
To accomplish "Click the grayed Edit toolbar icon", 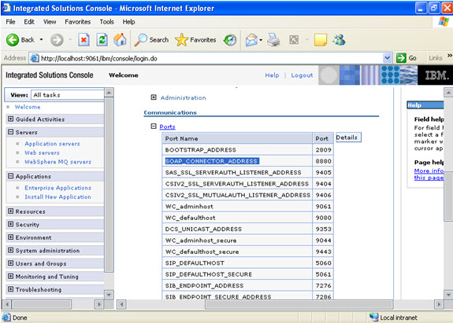I will tap(294, 40).
